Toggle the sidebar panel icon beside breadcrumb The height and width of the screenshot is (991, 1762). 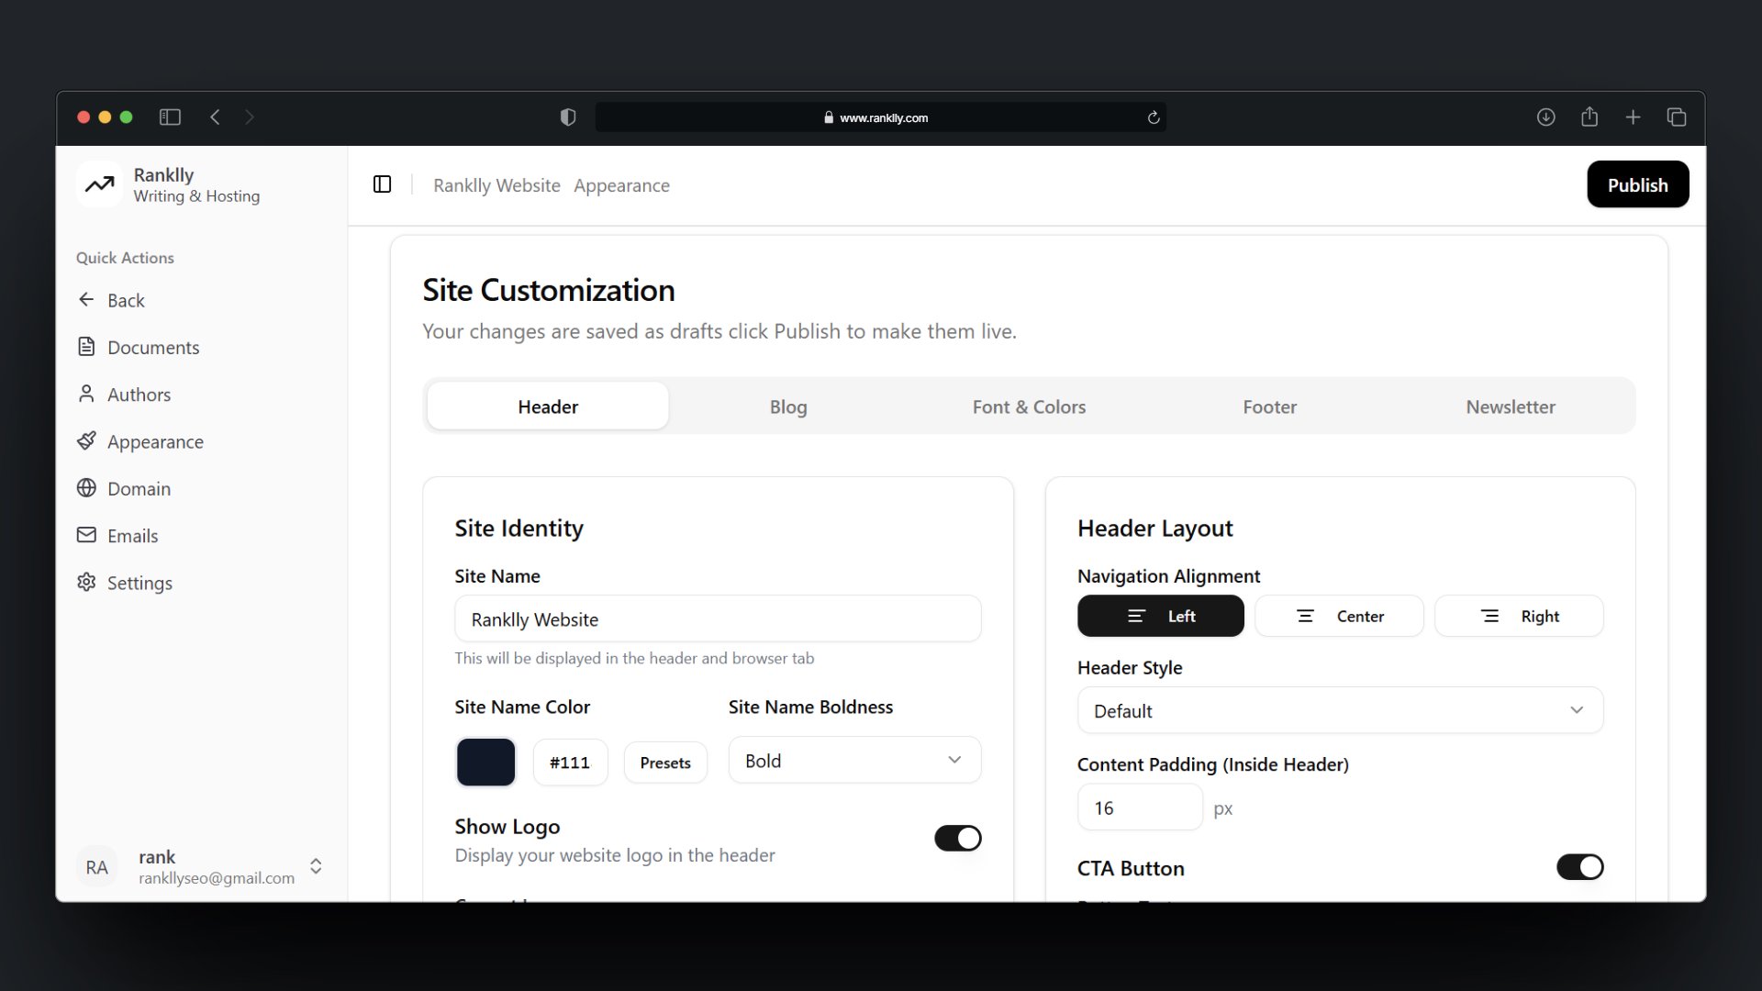383,184
